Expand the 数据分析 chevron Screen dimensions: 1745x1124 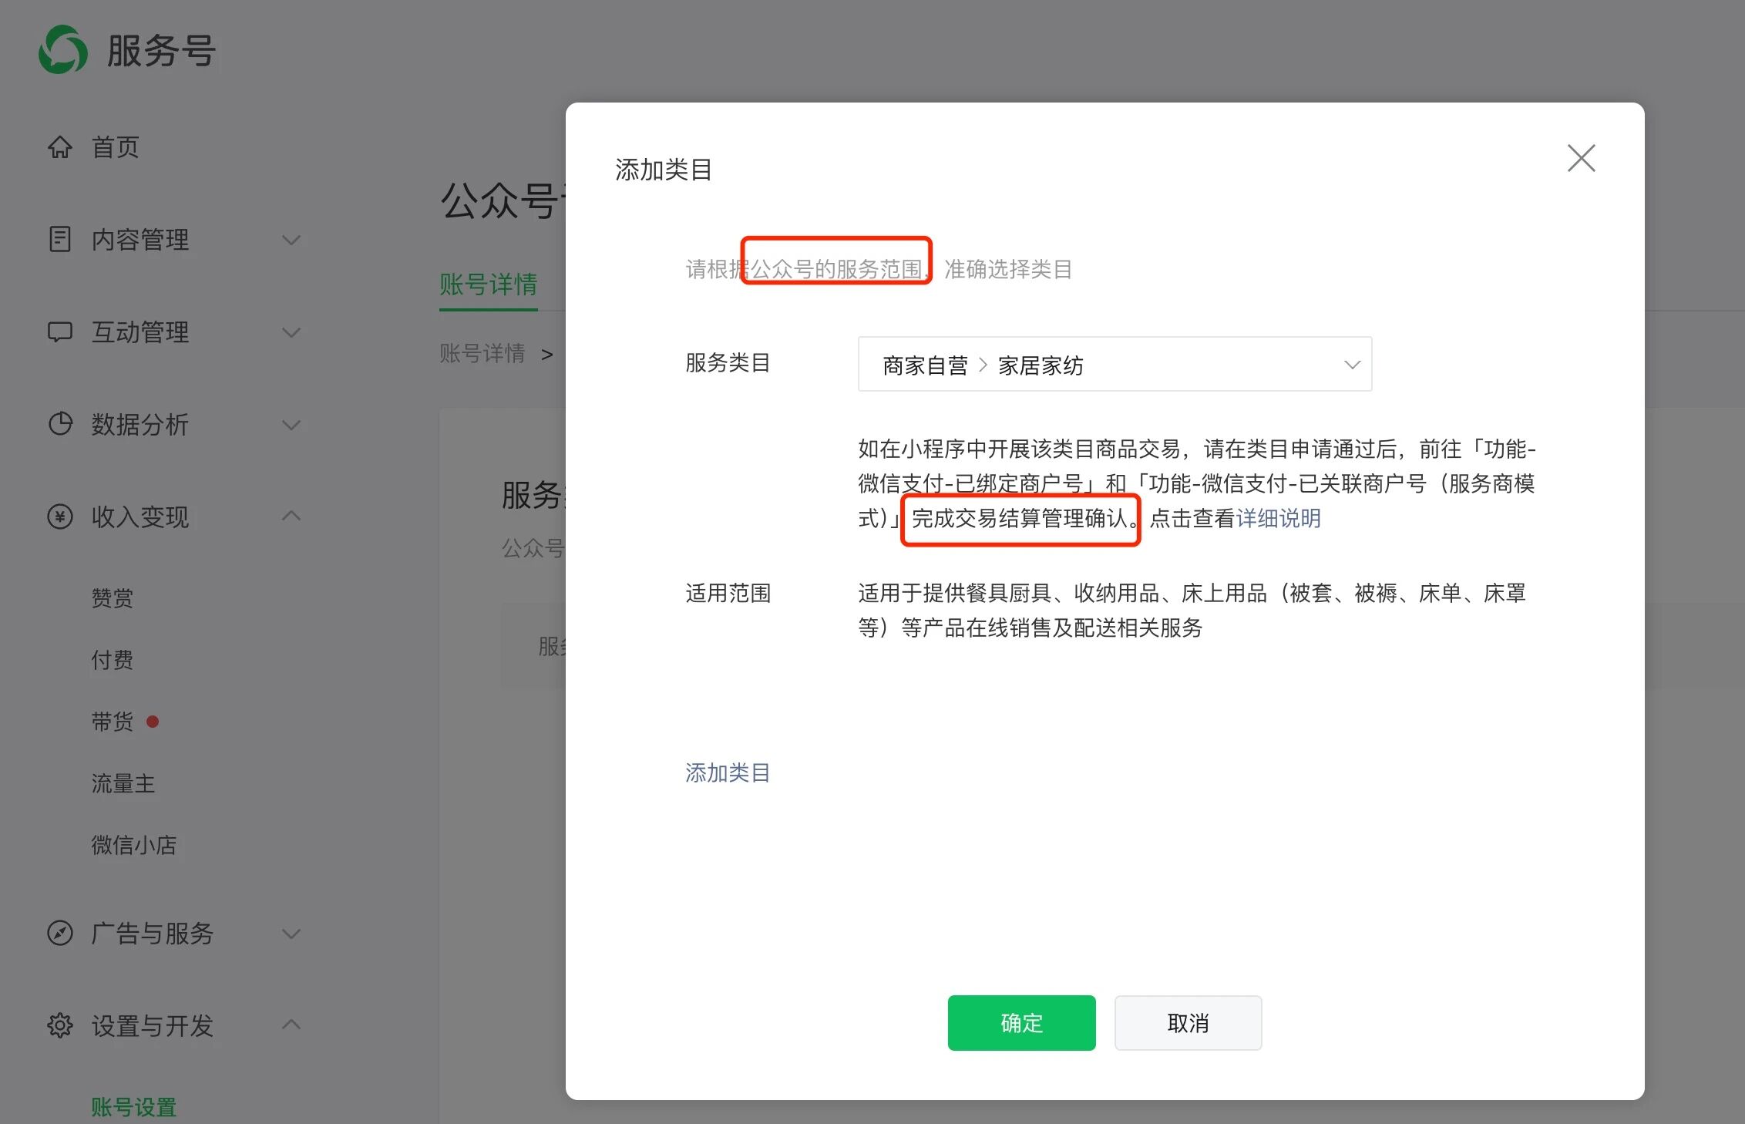[x=291, y=425]
